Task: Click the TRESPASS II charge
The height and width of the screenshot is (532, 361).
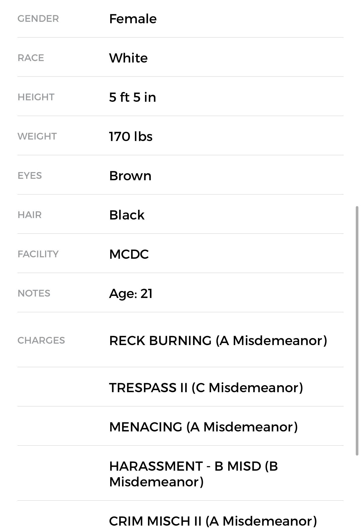Action: pos(206,388)
